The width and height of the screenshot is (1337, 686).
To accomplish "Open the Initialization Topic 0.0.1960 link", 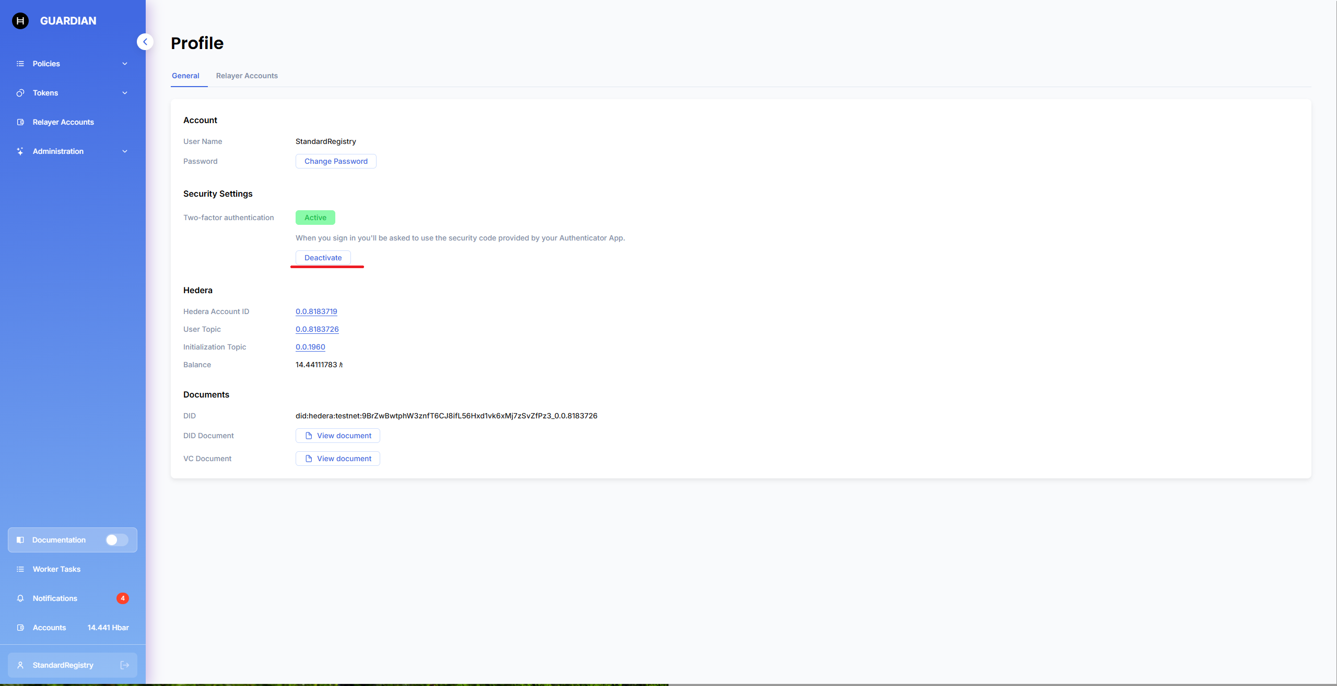I will tap(310, 347).
